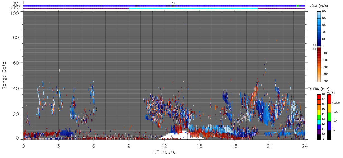Click the velocity colorbar label 500
343x158 pixels.
click(x=324, y=11)
